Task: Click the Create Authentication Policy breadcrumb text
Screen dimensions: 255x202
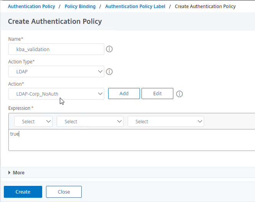Action: coord(205,7)
